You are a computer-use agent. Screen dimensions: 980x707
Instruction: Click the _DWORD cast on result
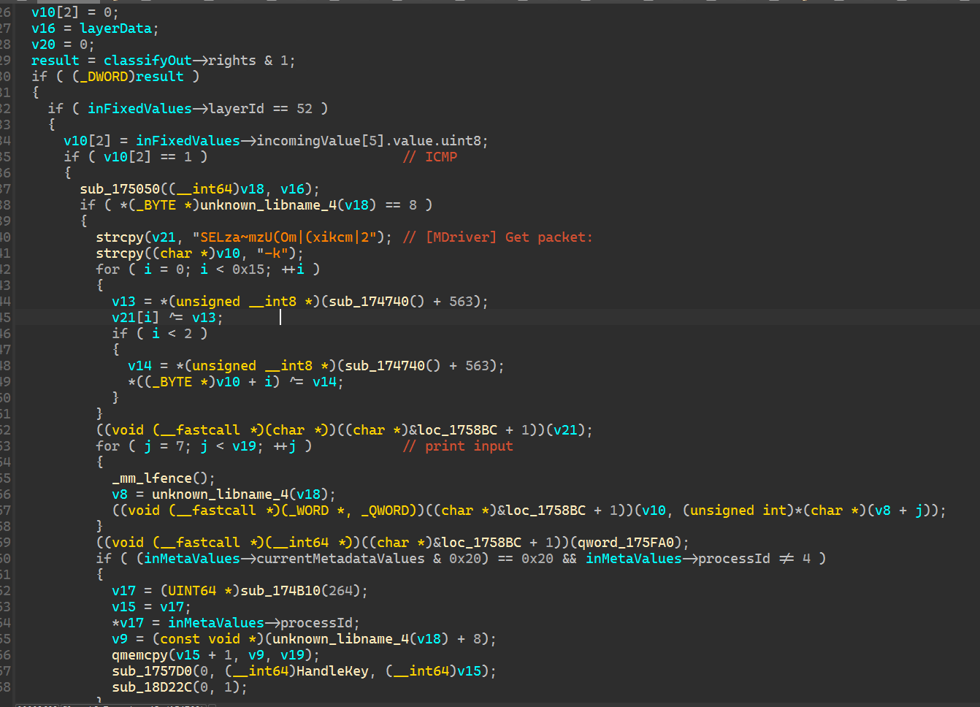pos(107,77)
